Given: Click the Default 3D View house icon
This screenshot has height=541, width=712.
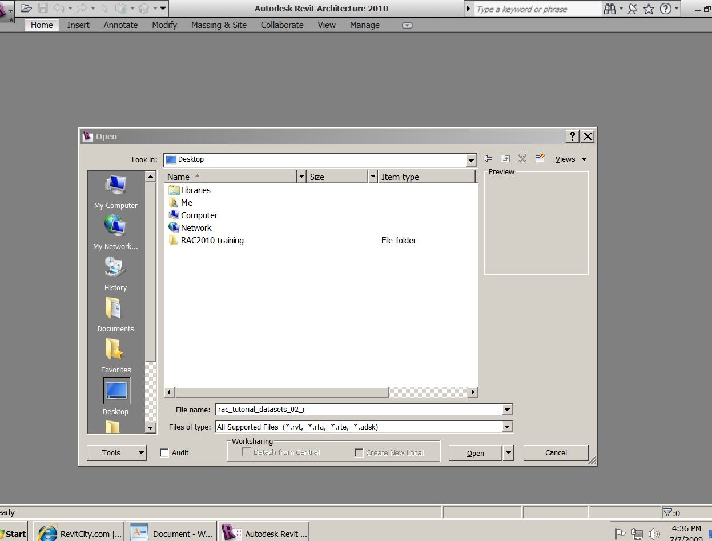Looking at the screenshot, I should pyautogui.click(x=144, y=8).
